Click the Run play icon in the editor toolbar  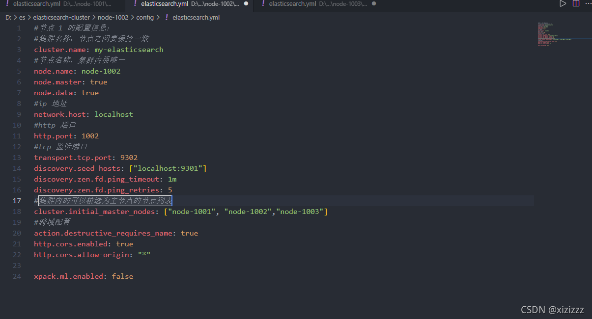(x=563, y=4)
